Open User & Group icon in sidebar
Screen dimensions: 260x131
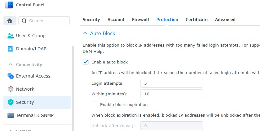(x=11, y=36)
